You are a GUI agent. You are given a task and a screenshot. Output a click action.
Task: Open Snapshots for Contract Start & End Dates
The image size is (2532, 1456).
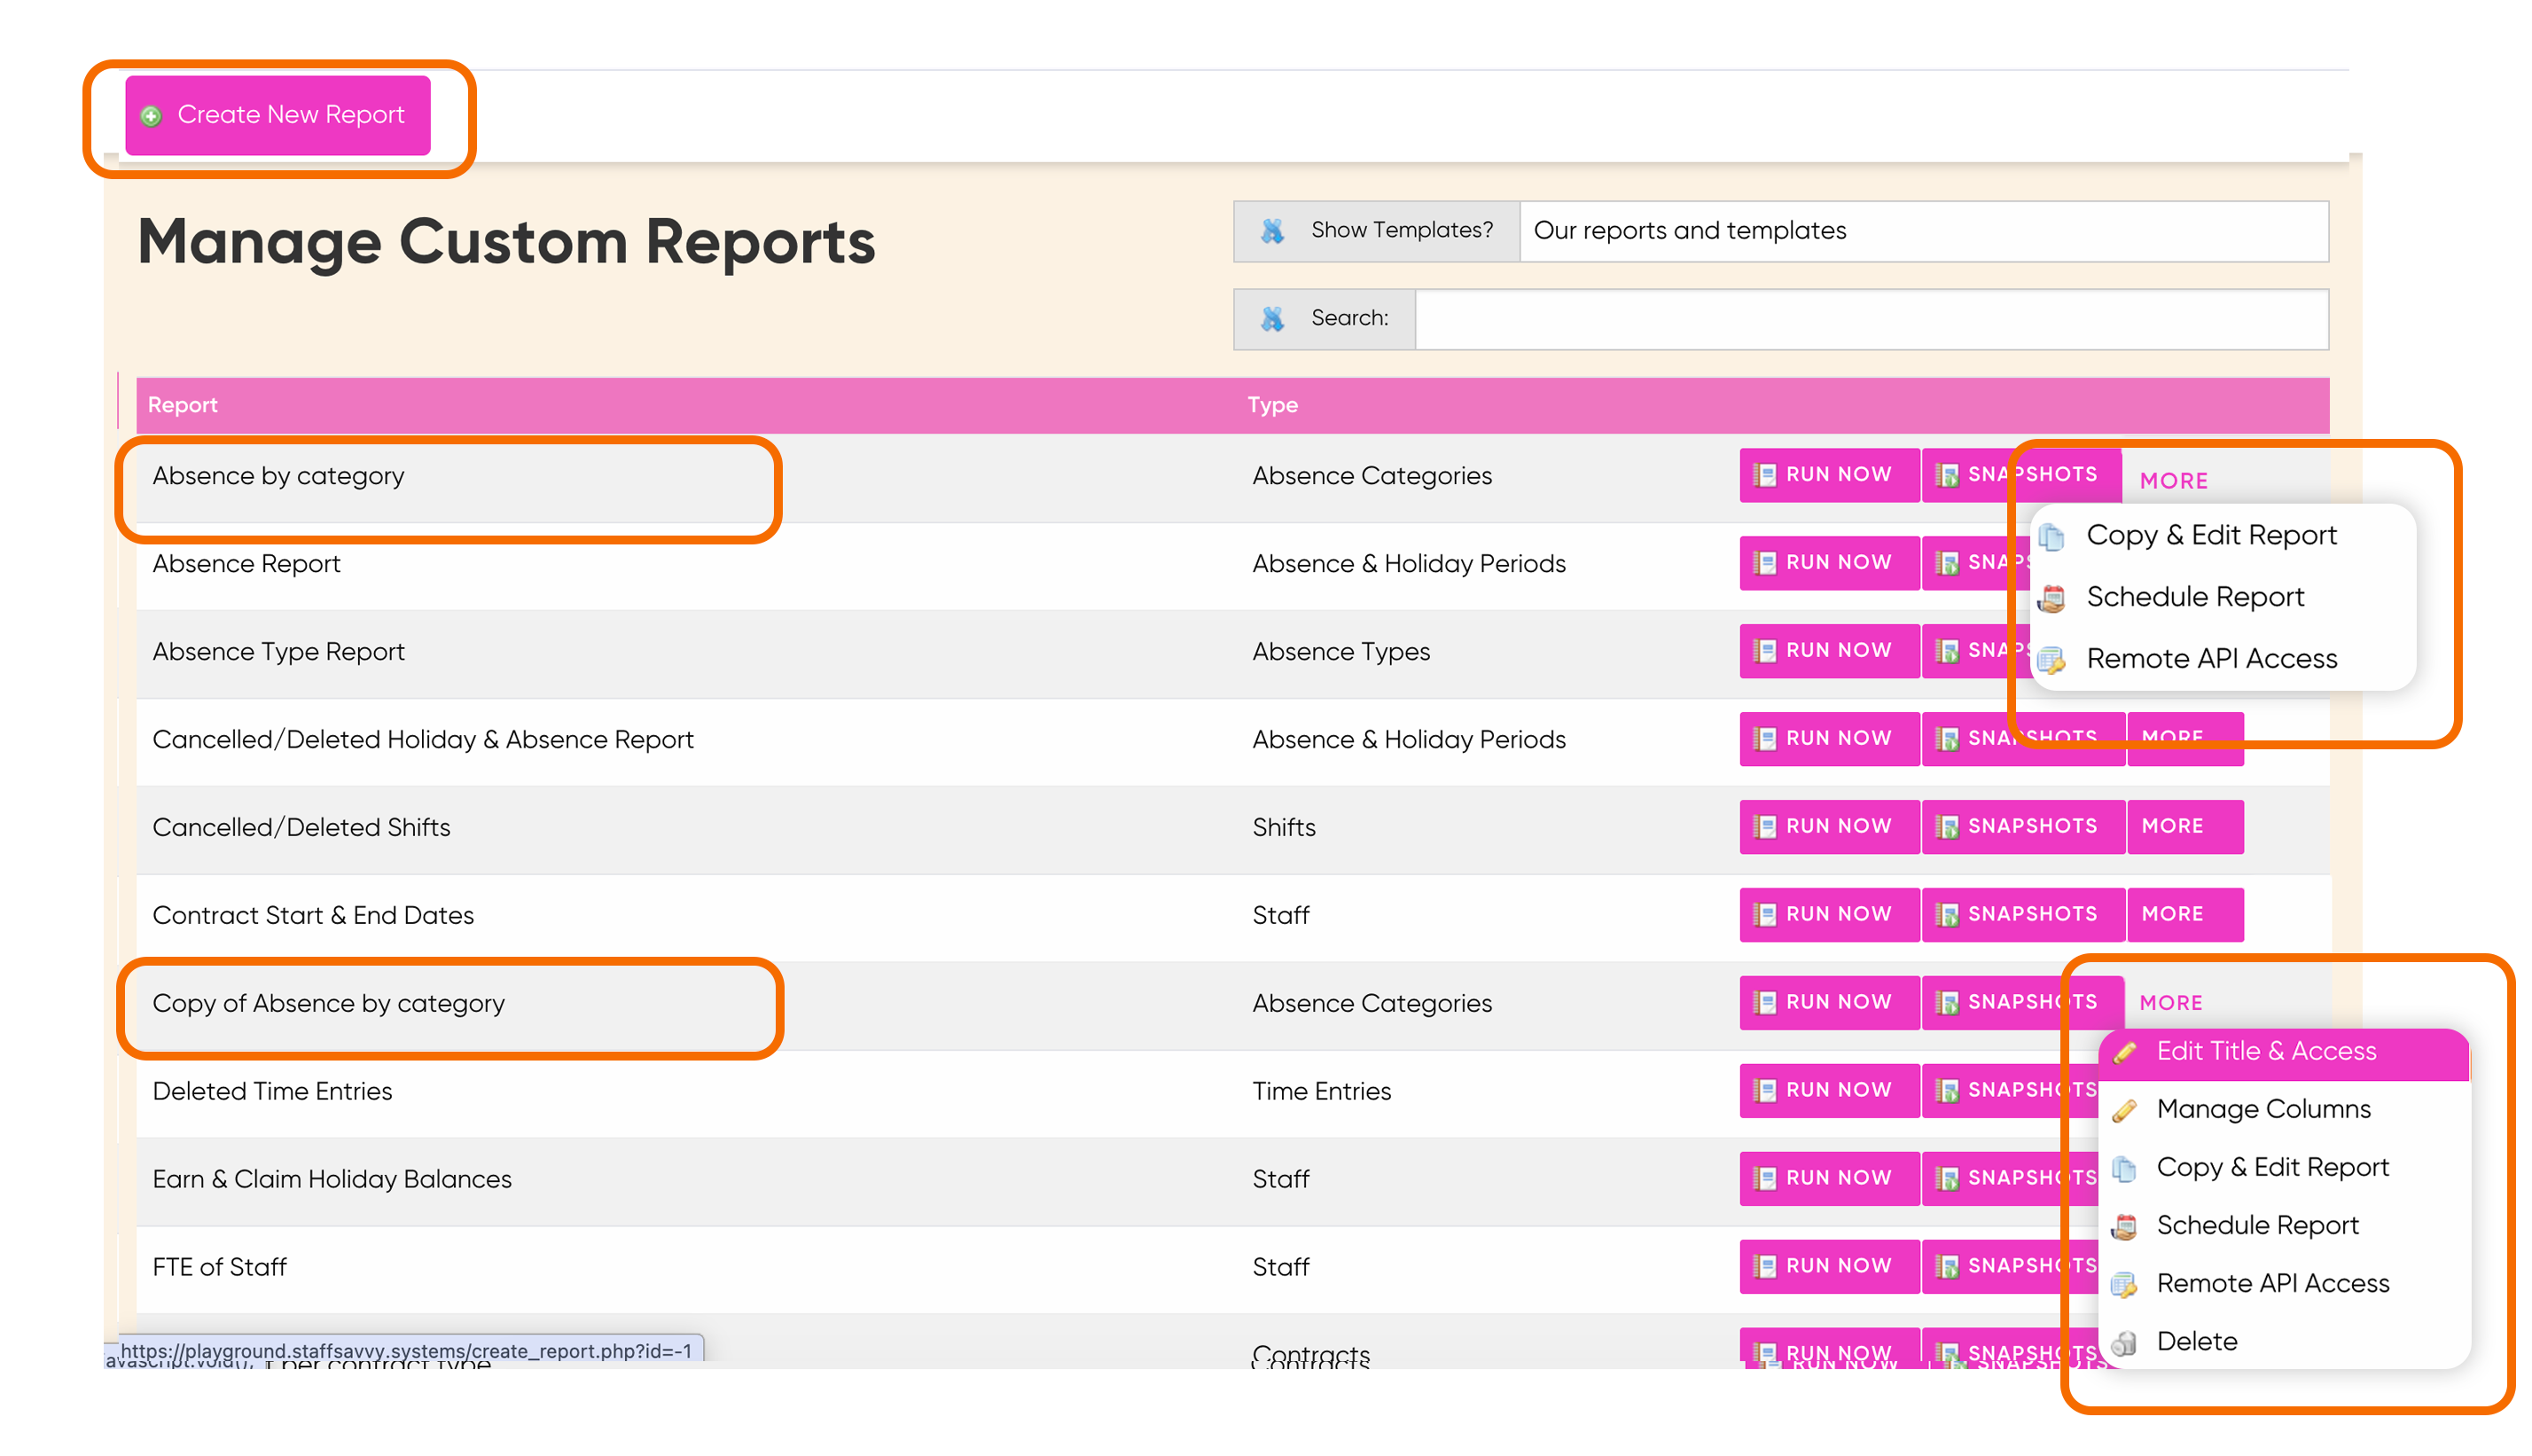point(2023,915)
